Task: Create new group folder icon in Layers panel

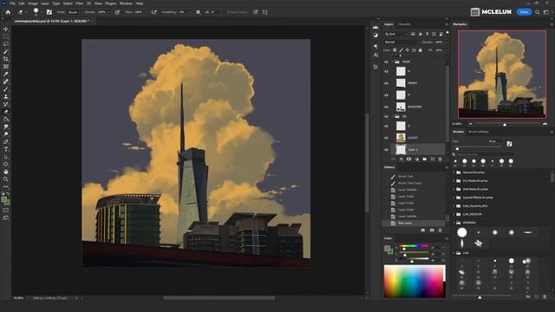Action: tap(424, 159)
